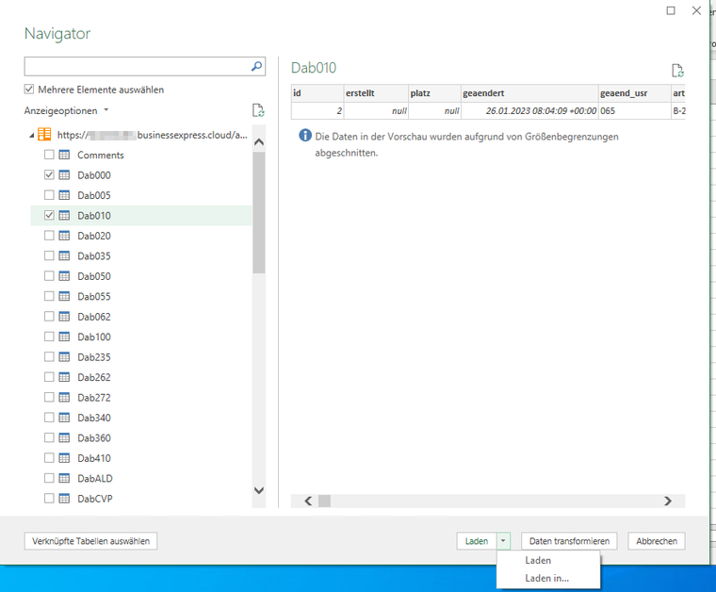Click the Daten transformieren button
Screen dimensions: 716x592
[x=569, y=541]
